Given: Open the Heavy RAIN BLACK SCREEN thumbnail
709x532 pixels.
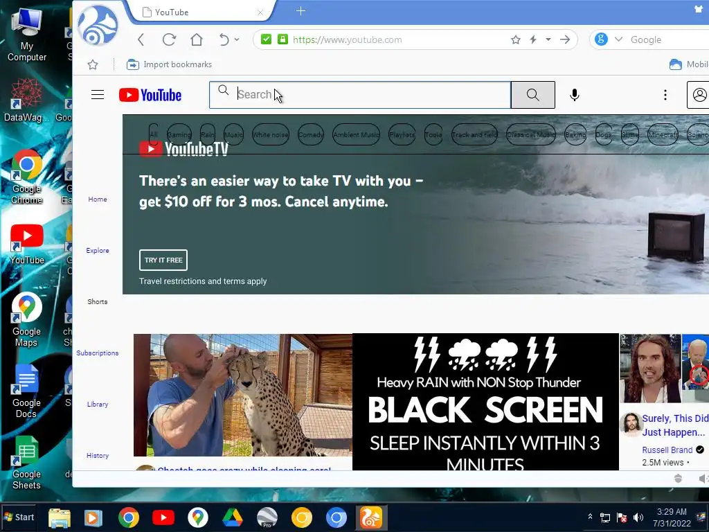Looking at the screenshot, I should tap(485, 402).
